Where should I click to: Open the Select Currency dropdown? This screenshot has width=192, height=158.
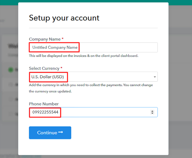point(108,77)
